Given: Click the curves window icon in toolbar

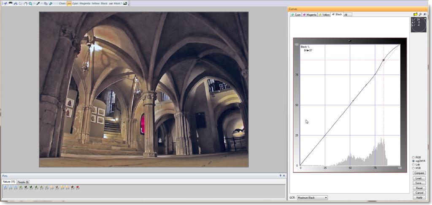Looking at the screenshot, I should pyautogui.click(x=125, y=3).
